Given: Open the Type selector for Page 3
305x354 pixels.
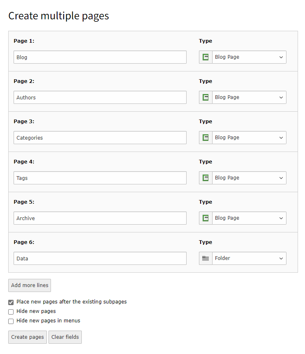Looking at the screenshot, I should click(249, 138).
